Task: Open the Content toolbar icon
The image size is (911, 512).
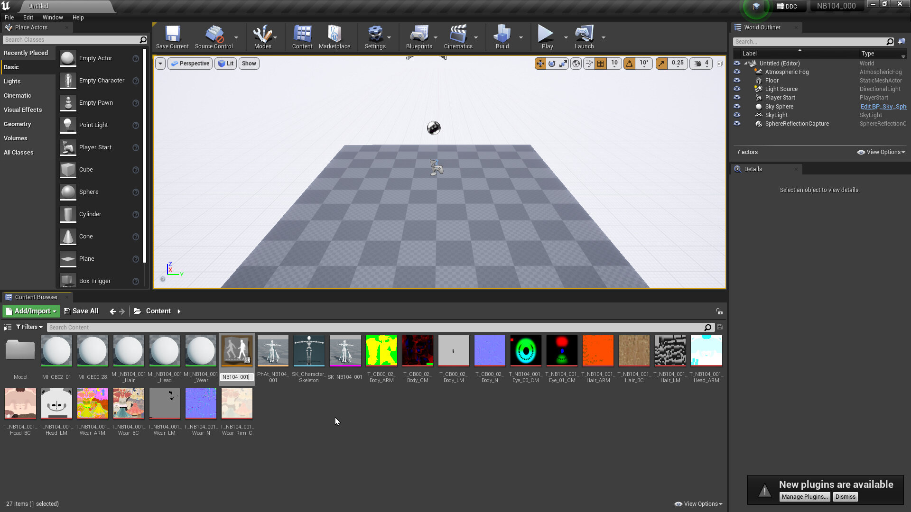Action: click(x=302, y=37)
